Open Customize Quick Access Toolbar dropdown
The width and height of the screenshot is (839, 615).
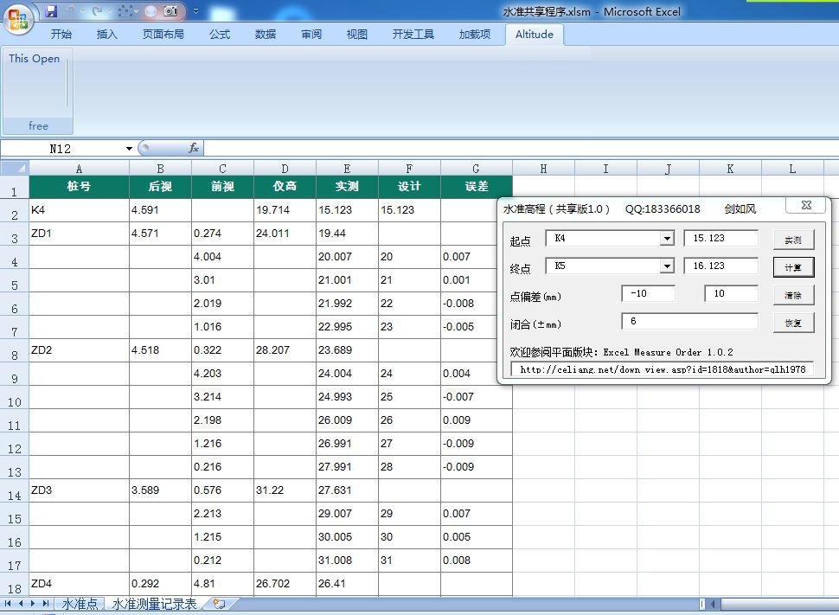(x=195, y=10)
